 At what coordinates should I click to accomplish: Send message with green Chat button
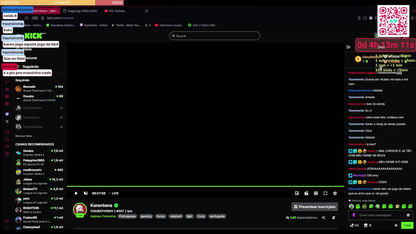(407, 225)
